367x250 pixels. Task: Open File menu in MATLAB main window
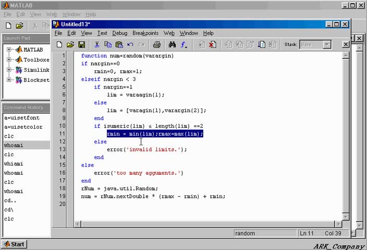7,14
